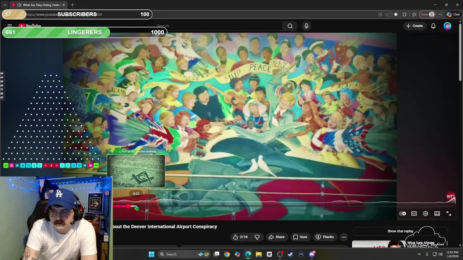The width and height of the screenshot is (463, 260).
Task: Open network icon in system tray
Action: click(434, 254)
